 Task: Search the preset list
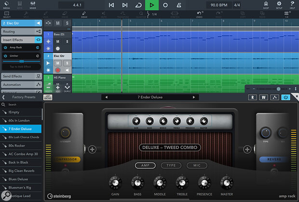click(x=21, y=104)
